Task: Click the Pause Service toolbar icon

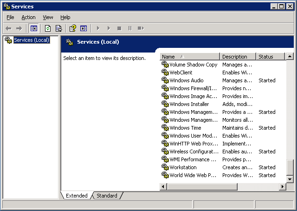Action: pyautogui.click(x=130, y=28)
